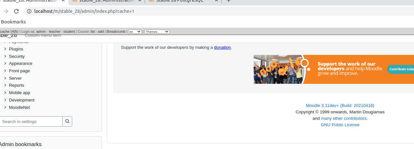Viewport: 414px width, 149px height.
Task: Expand the Security tree node chevron
Action: click(x=5, y=56)
